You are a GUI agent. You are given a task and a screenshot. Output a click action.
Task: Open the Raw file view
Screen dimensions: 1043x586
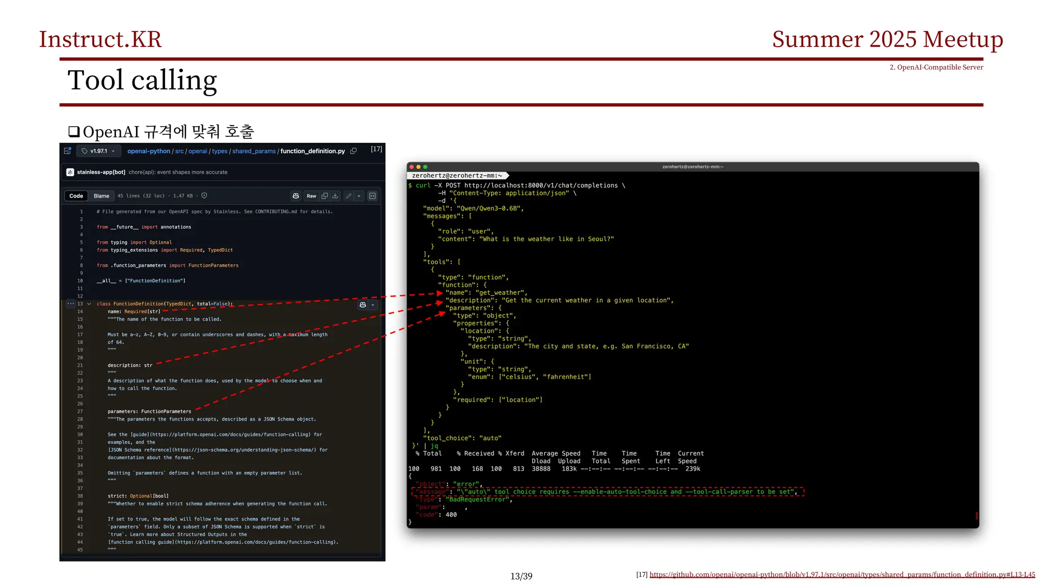[311, 196]
